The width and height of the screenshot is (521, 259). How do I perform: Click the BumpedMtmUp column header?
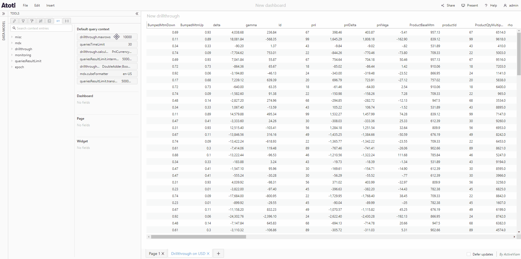pos(192,25)
